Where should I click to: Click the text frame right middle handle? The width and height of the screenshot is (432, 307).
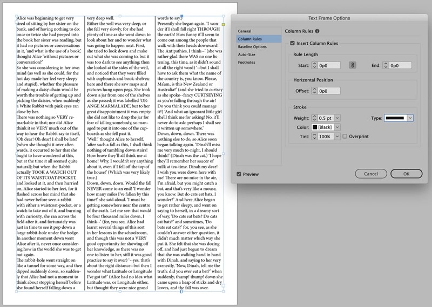[x=223, y=154]
